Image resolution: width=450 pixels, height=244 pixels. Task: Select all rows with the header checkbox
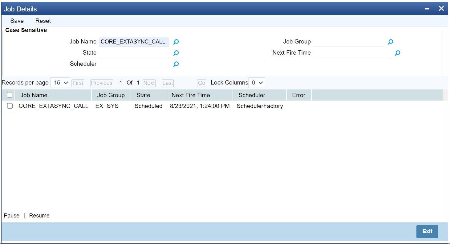pos(9,95)
